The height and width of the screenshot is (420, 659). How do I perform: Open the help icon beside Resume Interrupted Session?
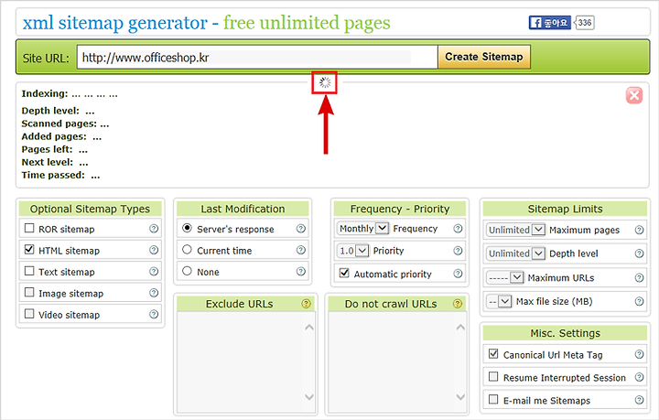coord(639,377)
